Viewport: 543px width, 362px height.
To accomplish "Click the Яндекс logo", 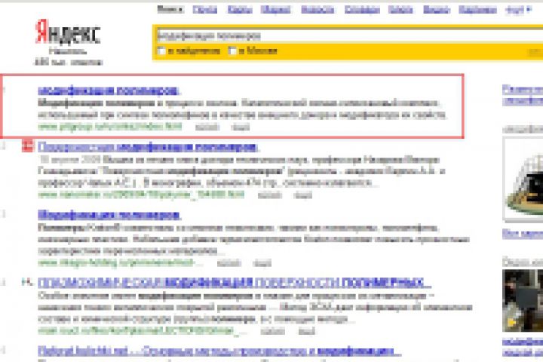I will coord(68,32).
